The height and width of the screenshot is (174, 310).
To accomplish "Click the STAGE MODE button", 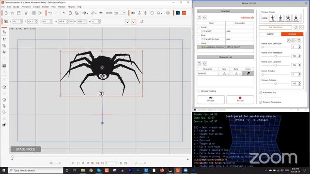I will [x=26, y=149].
